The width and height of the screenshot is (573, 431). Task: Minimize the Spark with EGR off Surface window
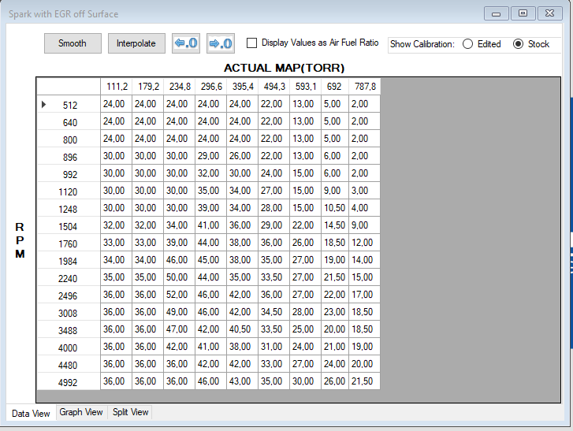pos(496,13)
